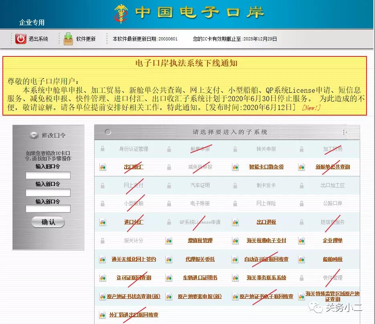Click the icon beside 企业理单
Screen dimensions: 375x324
tap(302, 241)
